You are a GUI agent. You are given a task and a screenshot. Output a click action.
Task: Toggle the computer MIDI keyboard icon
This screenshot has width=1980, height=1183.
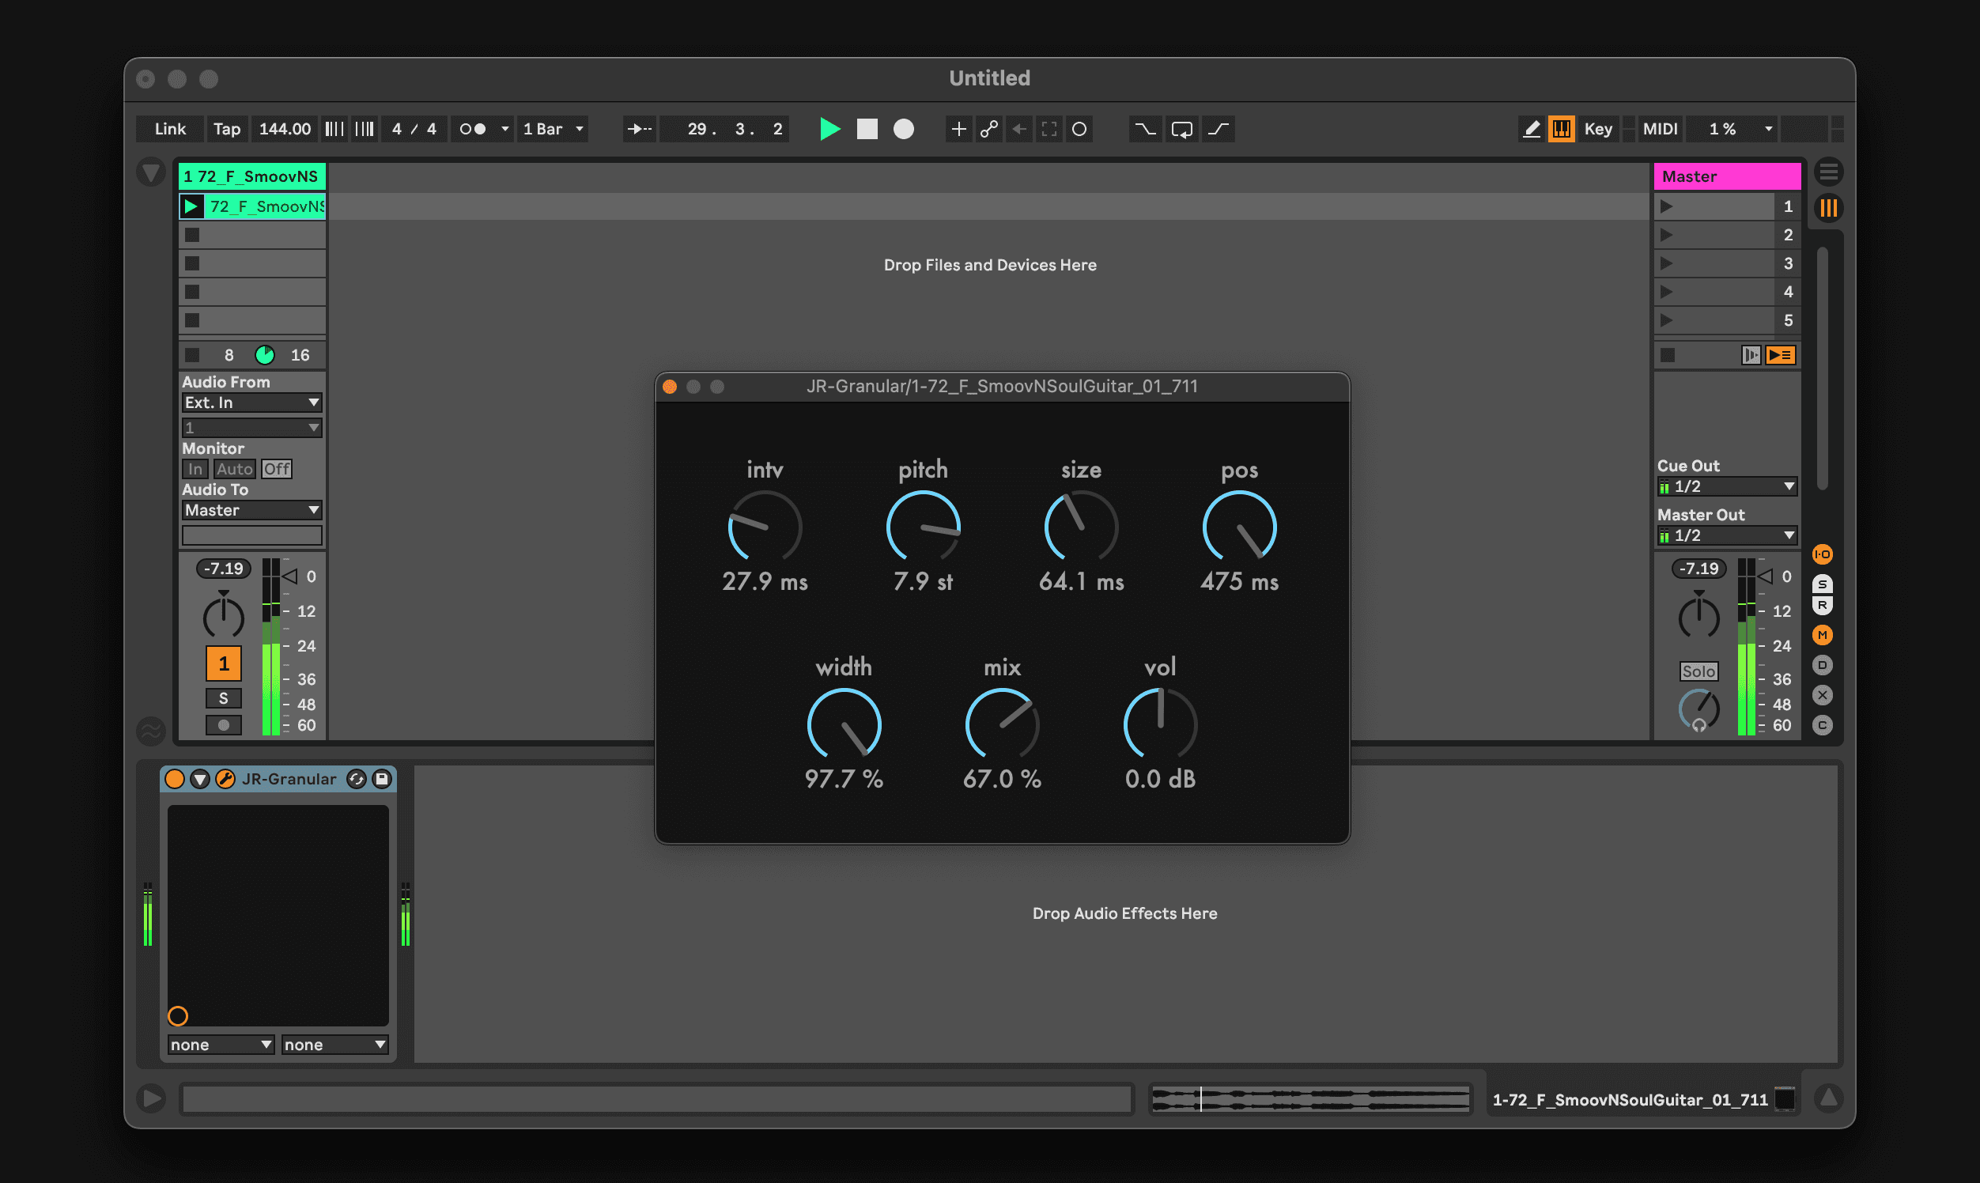[1561, 129]
